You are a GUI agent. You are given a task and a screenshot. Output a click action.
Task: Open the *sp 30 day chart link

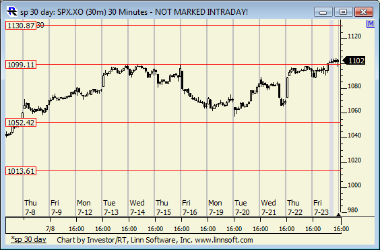pyautogui.click(x=28, y=240)
